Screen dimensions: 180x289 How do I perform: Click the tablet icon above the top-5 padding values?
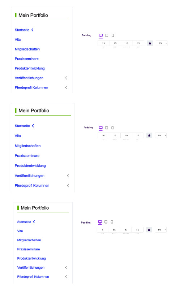pos(106,222)
